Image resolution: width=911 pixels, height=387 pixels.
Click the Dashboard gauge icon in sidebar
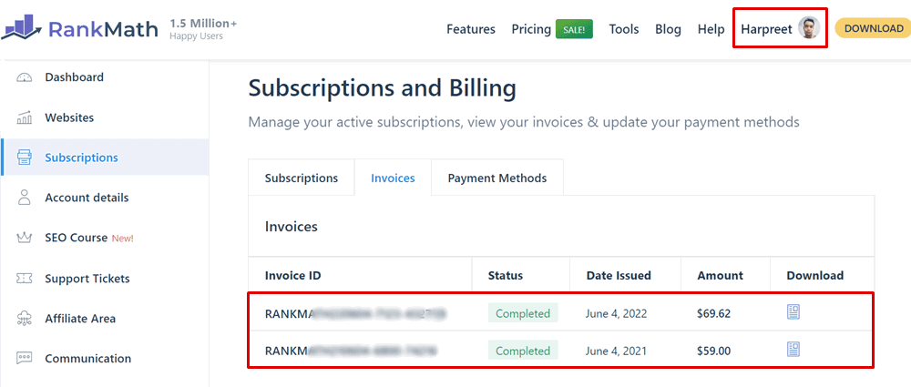25,77
